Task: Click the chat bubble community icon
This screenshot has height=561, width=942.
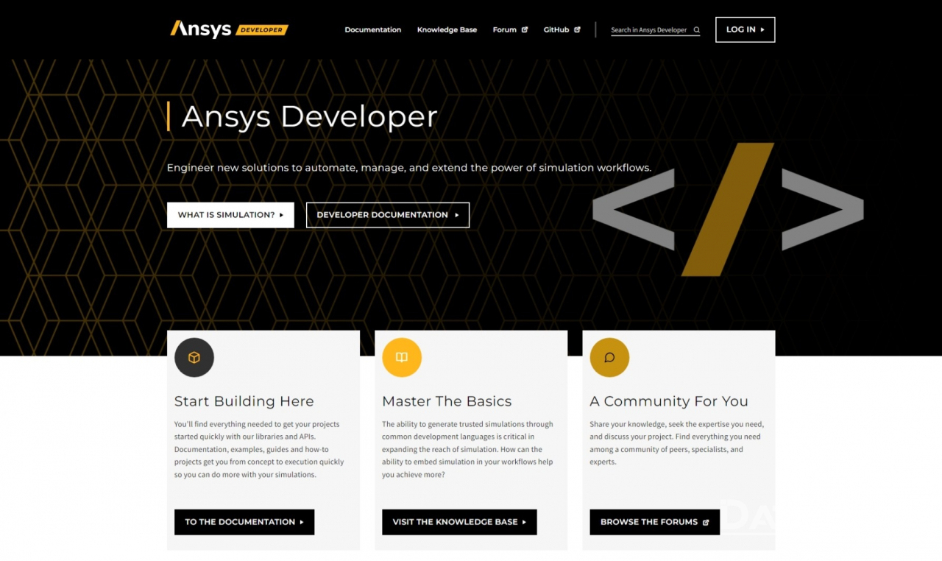Action: [x=609, y=358]
